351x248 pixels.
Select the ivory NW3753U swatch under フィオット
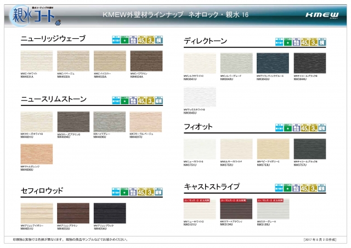pos(273,149)
